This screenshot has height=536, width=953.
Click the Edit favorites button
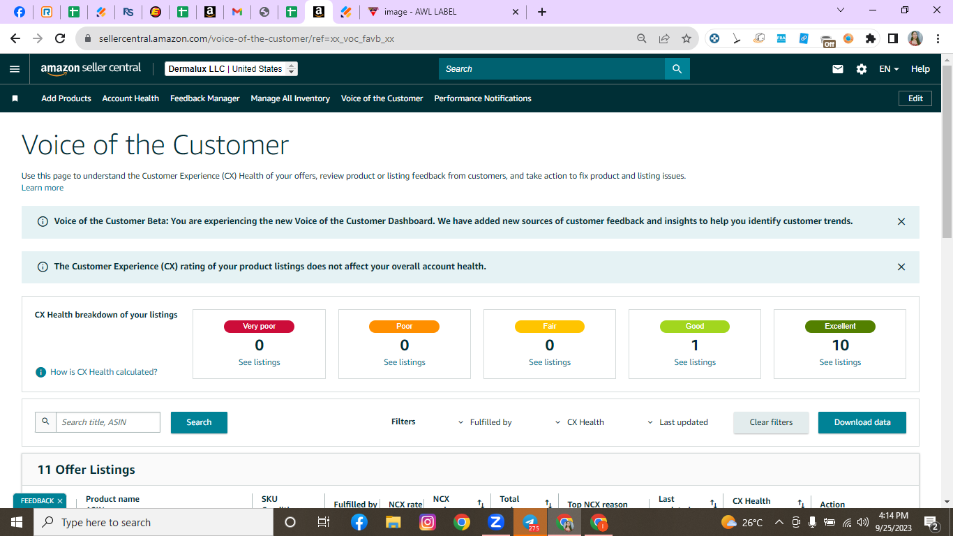coord(915,98)
